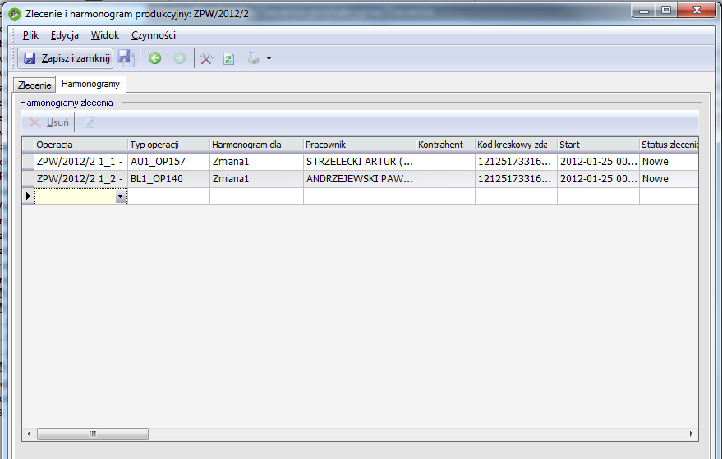Click the STRZELECKI ARTUR cell
Viewport: 722px width, 459px height.
[360, 162]
